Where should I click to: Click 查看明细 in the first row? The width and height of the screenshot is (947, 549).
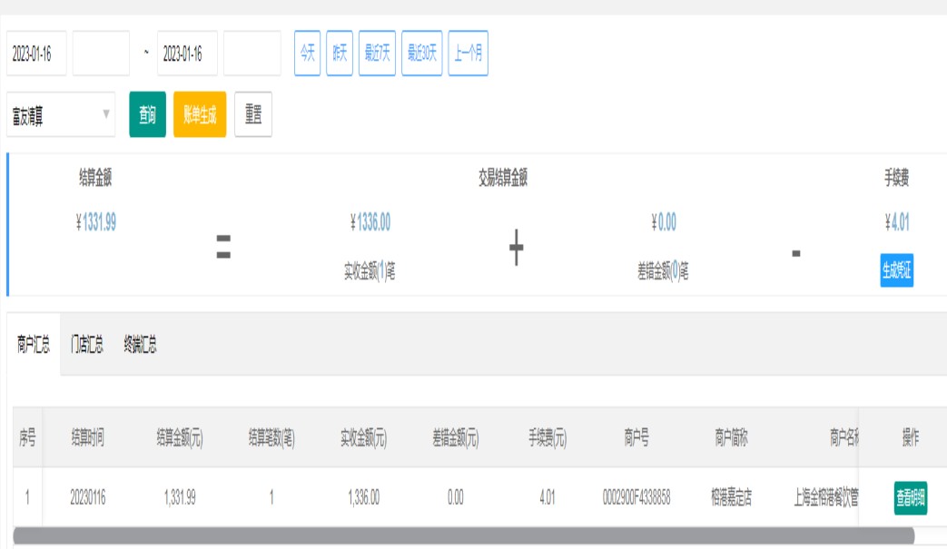911,498
